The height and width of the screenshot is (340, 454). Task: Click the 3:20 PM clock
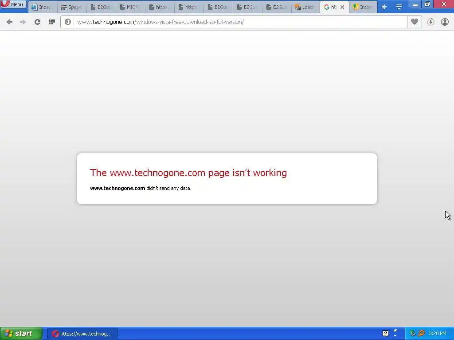pyautogui.click(x=438, y=334)
